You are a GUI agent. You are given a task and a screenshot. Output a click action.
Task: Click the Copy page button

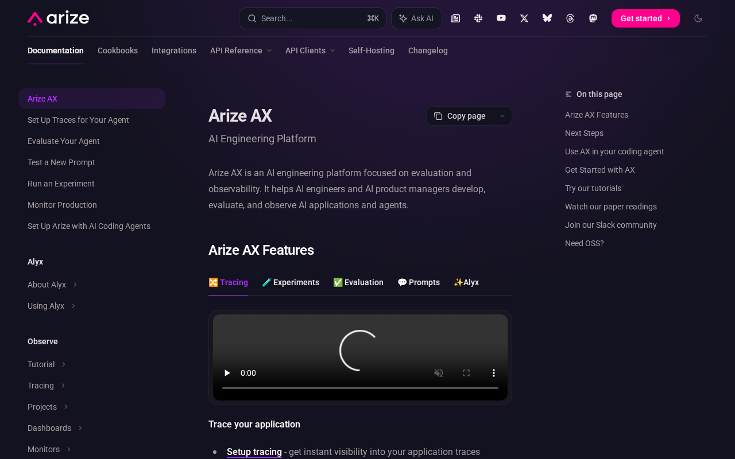(459, 116)
